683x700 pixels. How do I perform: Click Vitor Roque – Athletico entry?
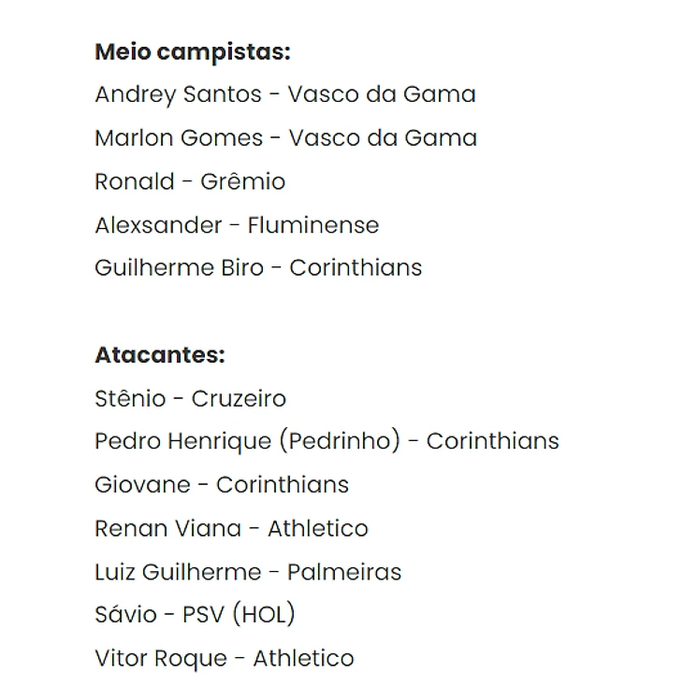(x=225, y=659)
